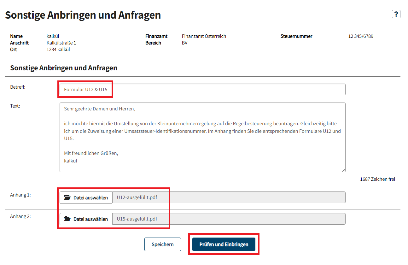Image resolution: width=408 pixels, height=265 pixels.
Task: Click folder icon for Anhang 1
Action: pyautogui.click(x=67, y=197)
